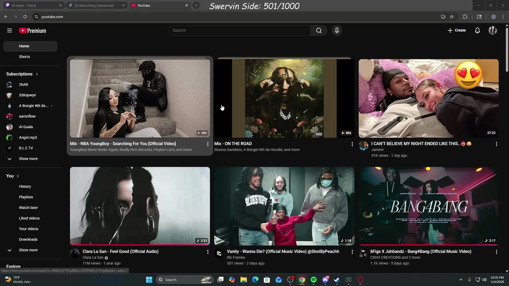Screen dimensions: 509x286
Task: Open the Windows Start menu
Action: pyautogui.click(x=149, y=280)
